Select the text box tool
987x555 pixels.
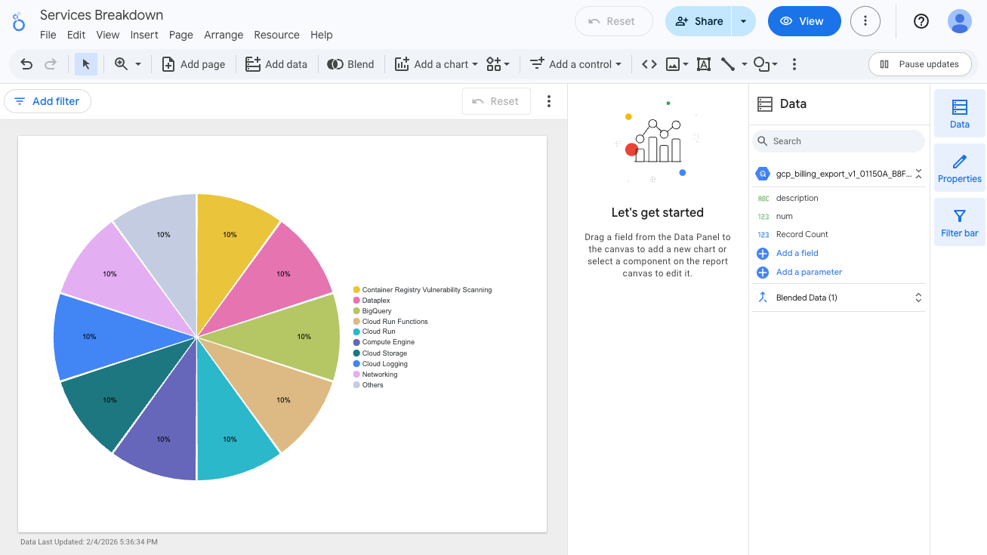pyautogui.click(x=704, y=64)
